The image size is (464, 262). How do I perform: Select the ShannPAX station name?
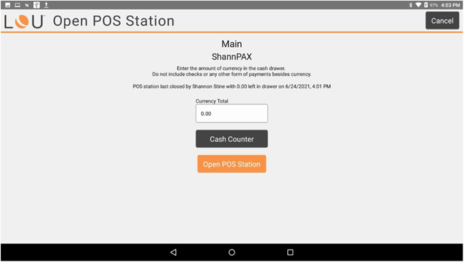click(x=232, y=57)
